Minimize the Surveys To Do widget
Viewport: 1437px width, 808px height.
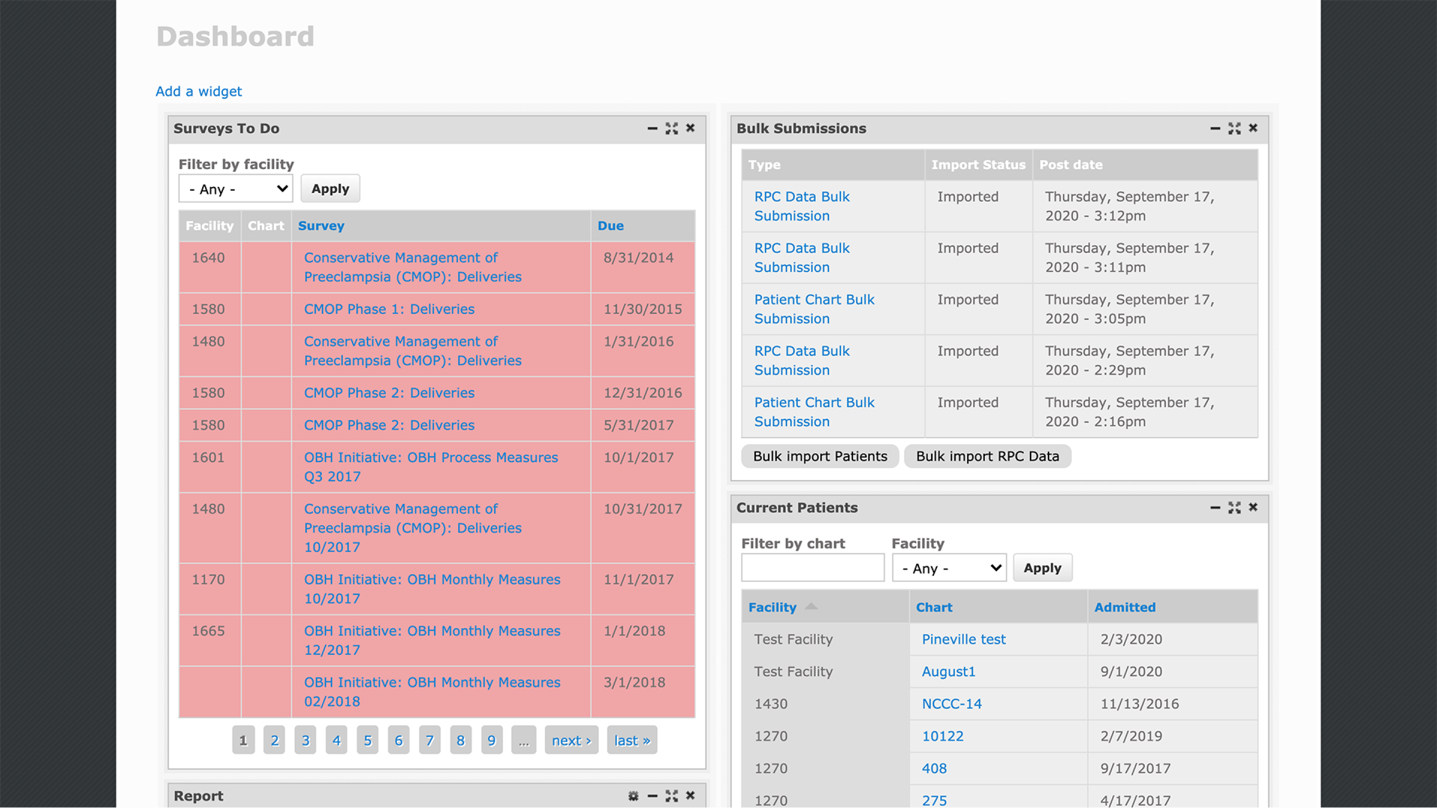click(653, 129)
